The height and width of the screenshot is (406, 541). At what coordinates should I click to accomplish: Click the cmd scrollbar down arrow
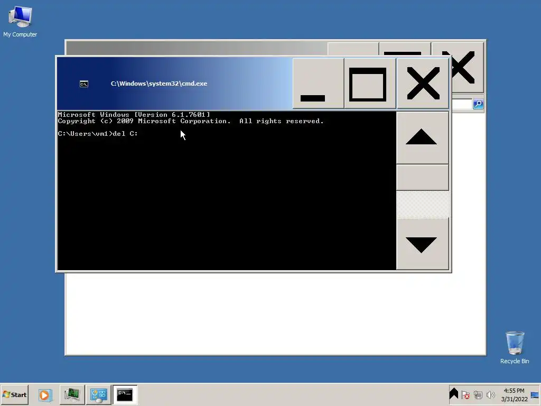(423, 244)
